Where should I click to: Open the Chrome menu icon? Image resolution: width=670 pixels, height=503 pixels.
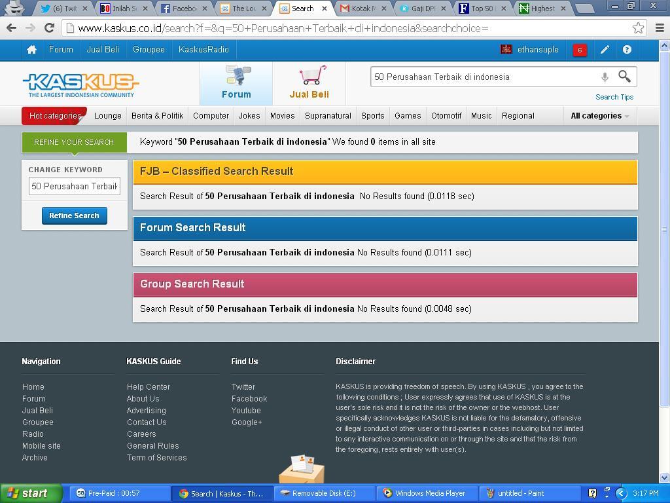[660, 28]
